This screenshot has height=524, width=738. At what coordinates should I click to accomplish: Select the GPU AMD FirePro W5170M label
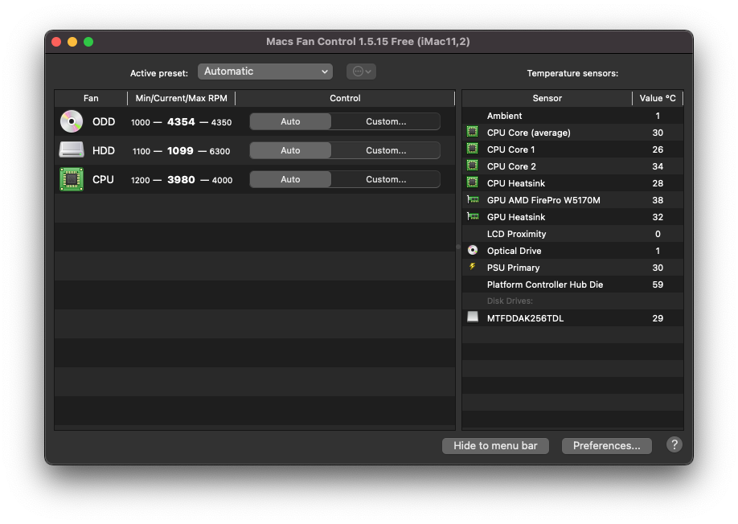(x=543, y=200)
